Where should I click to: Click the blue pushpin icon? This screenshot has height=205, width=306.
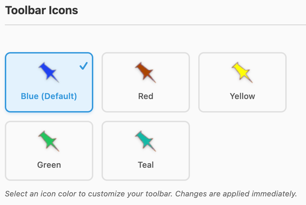click(48, 71)
